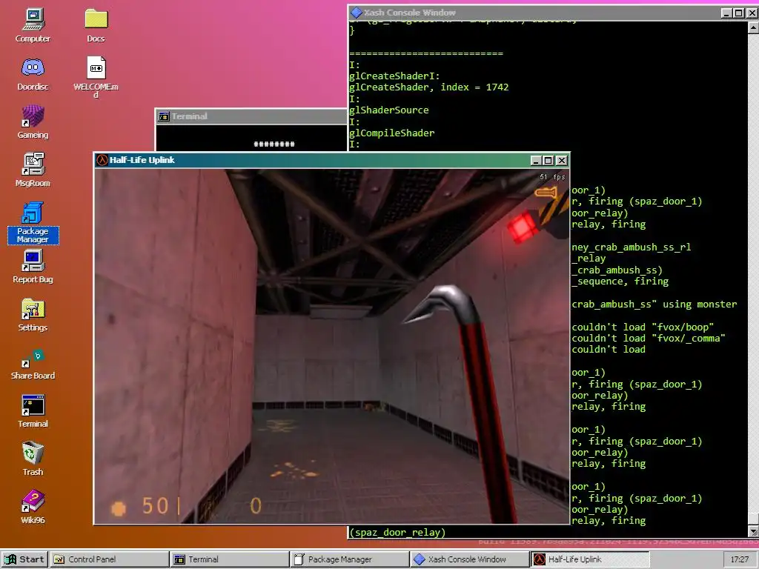Minimize the Half-Life Uplink window
759x569 pixels.
point(536,160)
